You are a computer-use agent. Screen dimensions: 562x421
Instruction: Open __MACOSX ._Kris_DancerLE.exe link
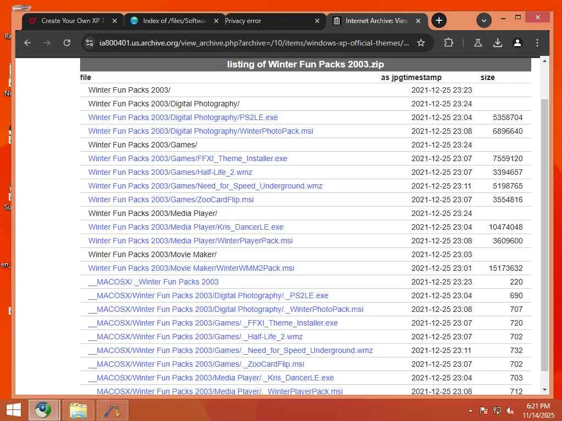tap(211, 378)
